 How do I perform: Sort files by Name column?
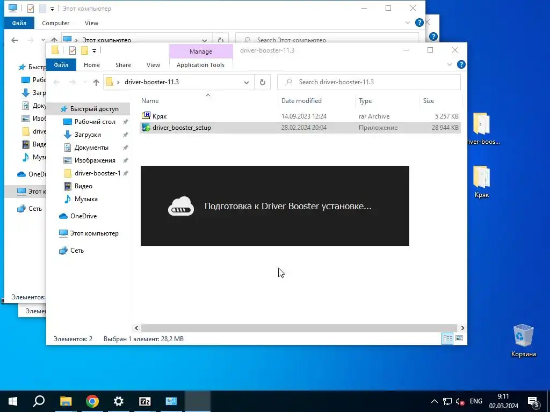[x=150, y=100]
